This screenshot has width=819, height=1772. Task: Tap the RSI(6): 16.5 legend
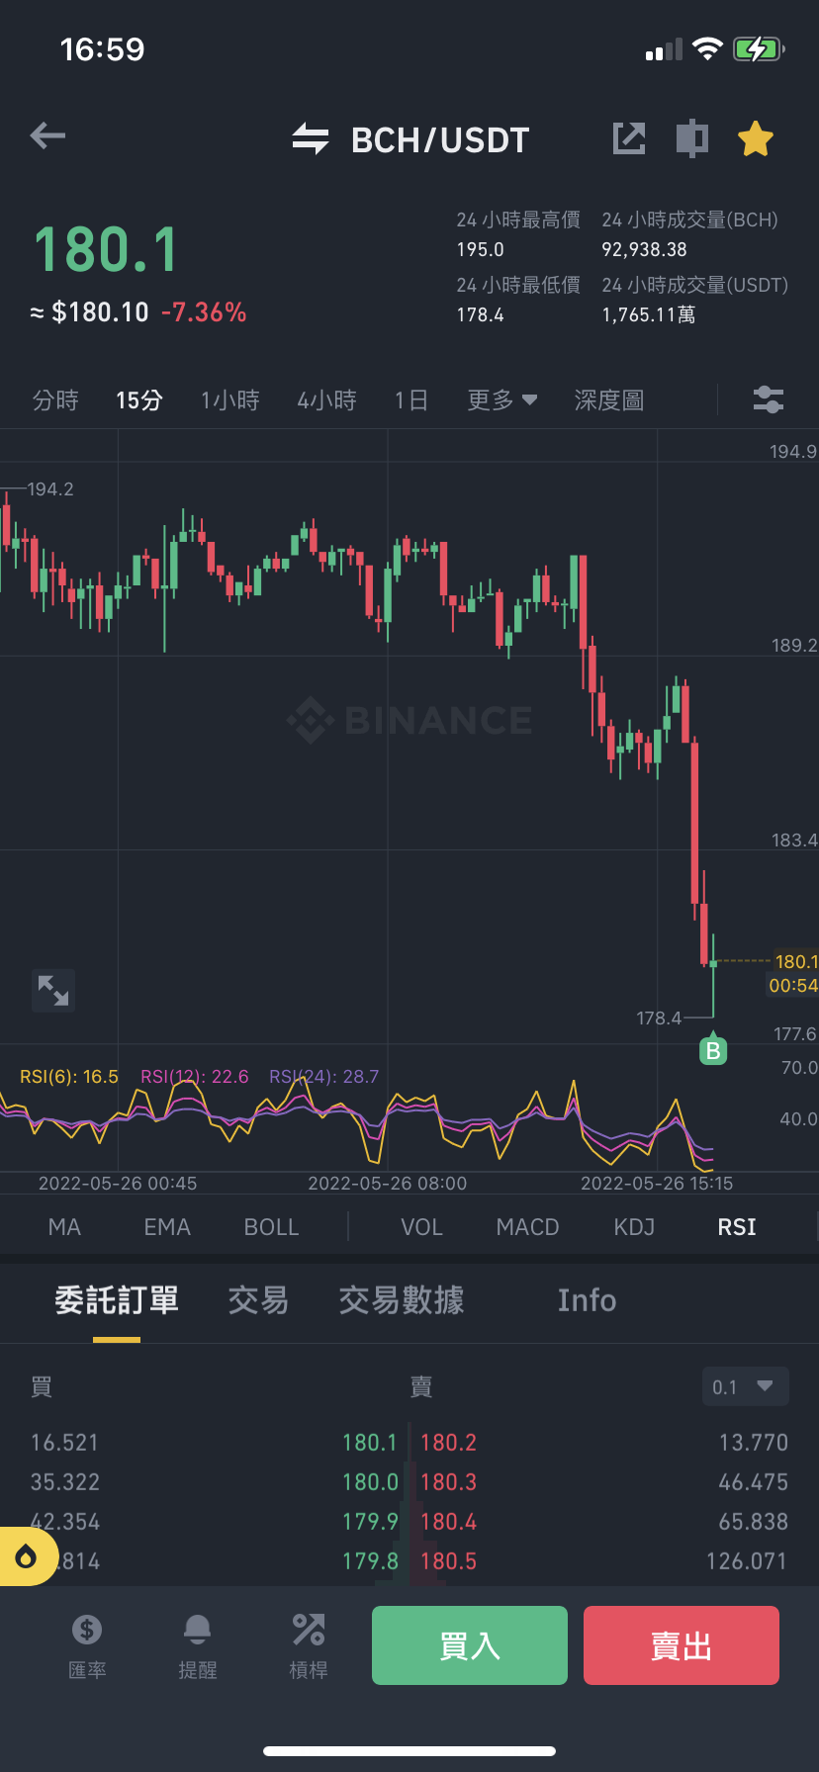click(x=69, y=1077)
